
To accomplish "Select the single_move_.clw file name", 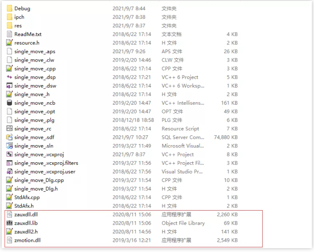I will [34, 60].
